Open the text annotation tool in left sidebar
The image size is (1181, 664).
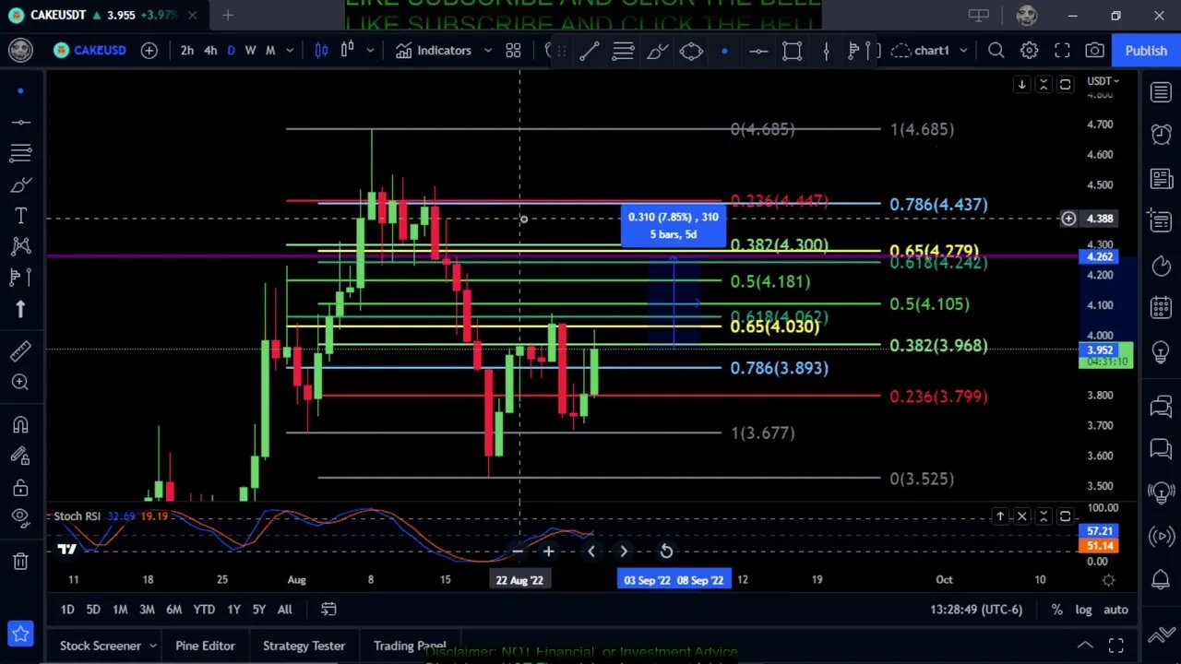[x=20, y=216]
